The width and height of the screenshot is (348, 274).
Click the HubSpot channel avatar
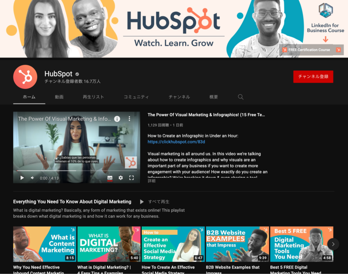pyautogui.click(x=25, y=77)
